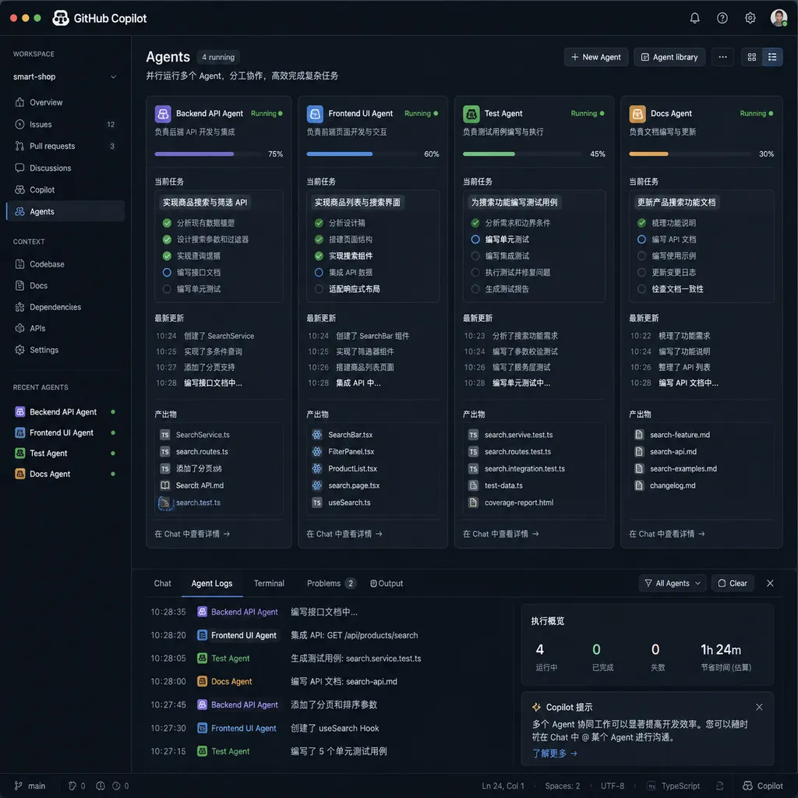Toggle the 编写 API 文档 task circle
The width and height of the screenshot is (798, 798).
click(641, 239)
